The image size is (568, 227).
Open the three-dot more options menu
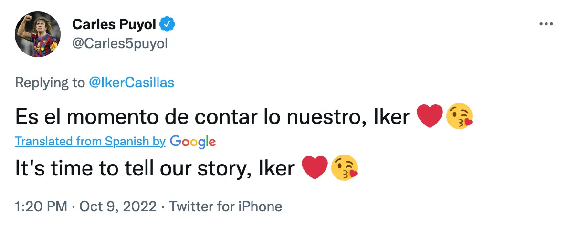point(546,24)
